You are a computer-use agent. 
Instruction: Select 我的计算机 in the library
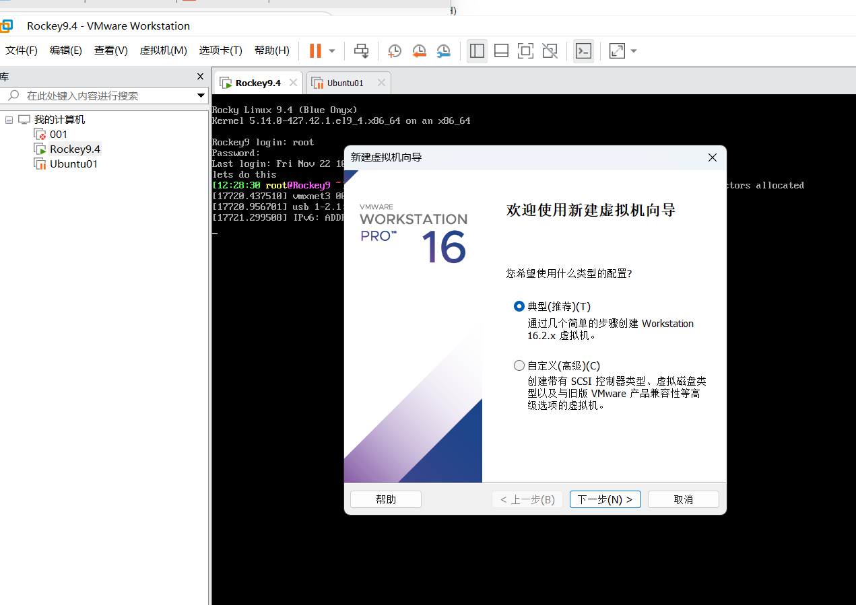(59, 120)
